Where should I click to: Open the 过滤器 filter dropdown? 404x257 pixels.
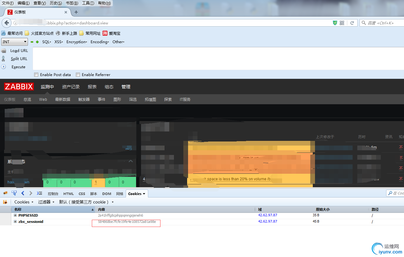click(x=46, y=202)
